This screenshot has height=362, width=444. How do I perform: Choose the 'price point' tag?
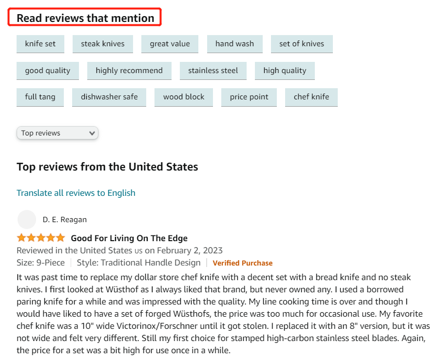click(249, 97)
